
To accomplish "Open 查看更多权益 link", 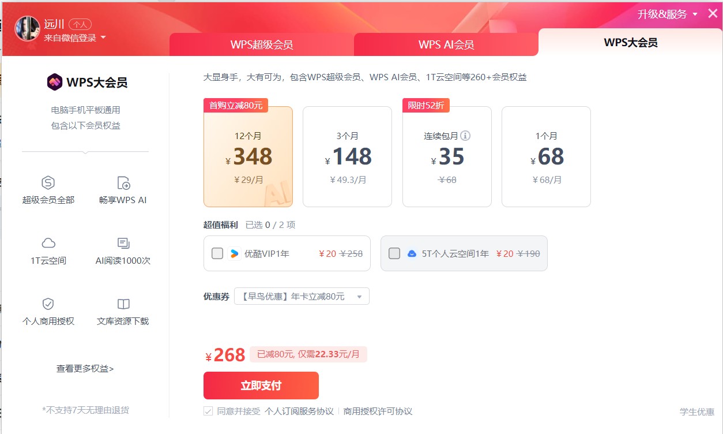I will pyautogui.click(x=85, y=368).
